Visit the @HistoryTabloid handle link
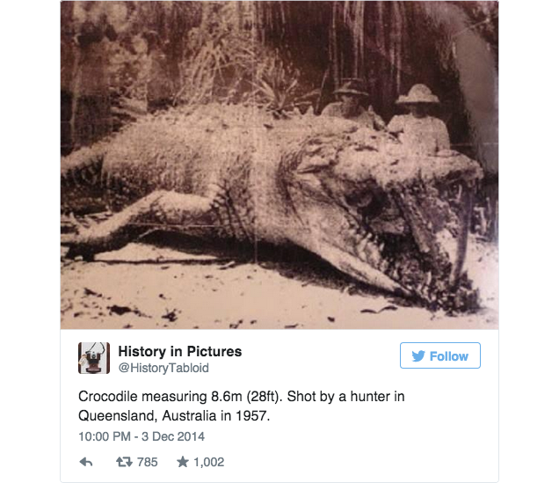The height and width of the screenshot is (483, 559). tap(163, 368)
